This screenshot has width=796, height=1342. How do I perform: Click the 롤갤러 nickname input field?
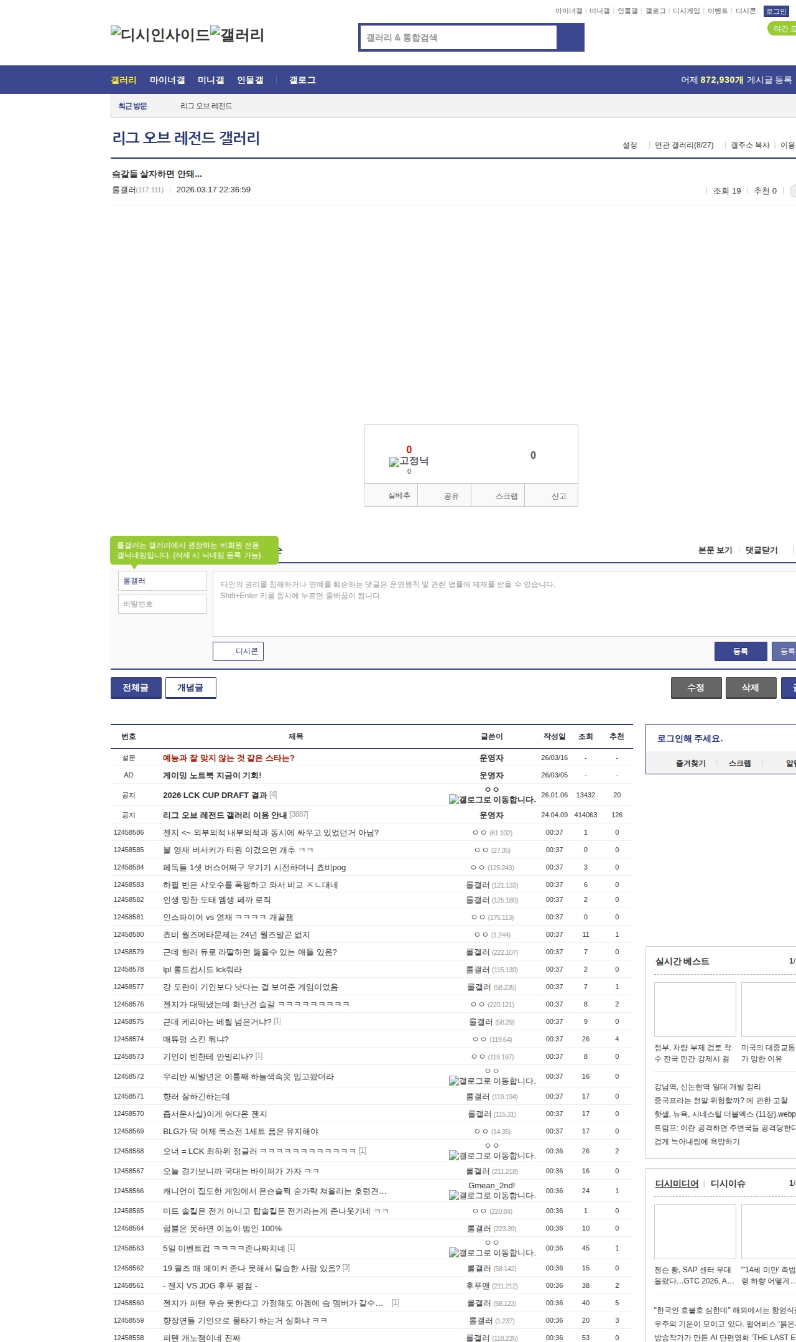162,581
